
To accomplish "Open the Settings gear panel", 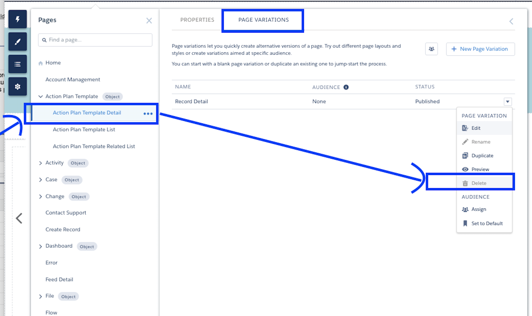I will (17, 86).
